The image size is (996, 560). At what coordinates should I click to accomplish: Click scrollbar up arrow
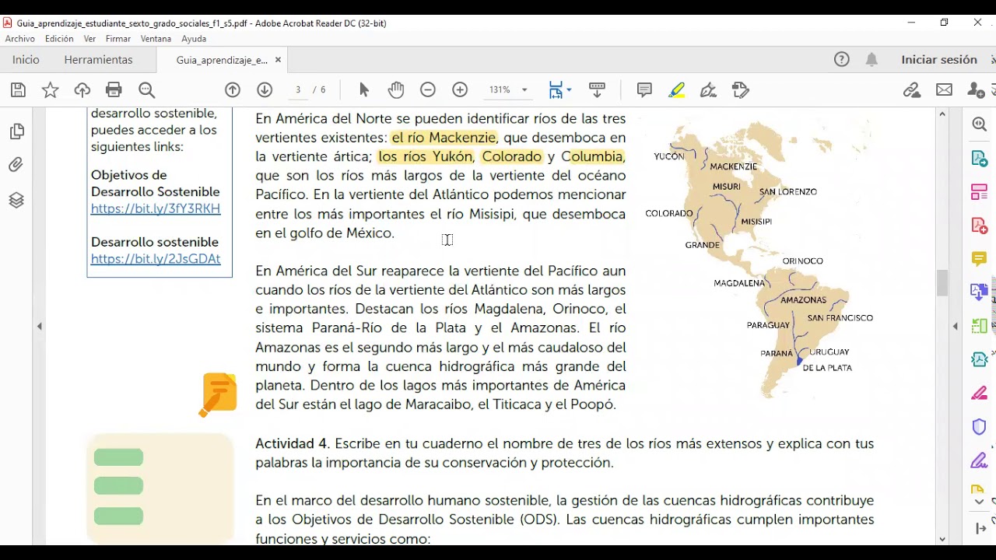click(x=942, y=114)
